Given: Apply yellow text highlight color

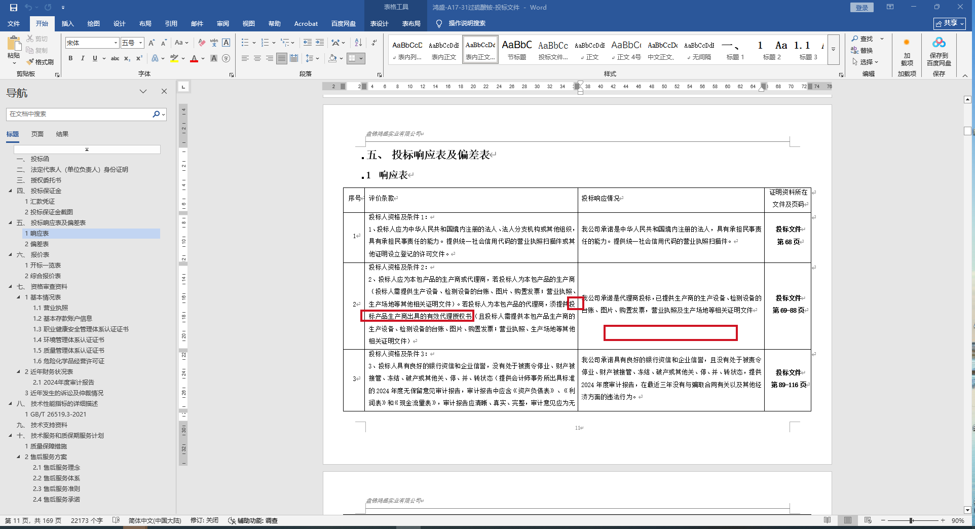Looking at the screenshot, I should coord(174,58).
